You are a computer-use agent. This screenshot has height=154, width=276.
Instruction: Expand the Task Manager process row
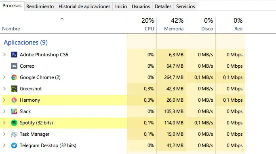click(x=4, y=134)
